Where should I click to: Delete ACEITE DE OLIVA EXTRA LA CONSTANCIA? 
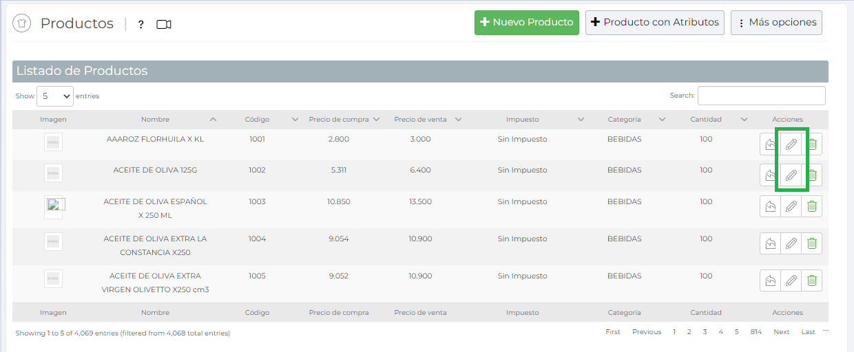[x=812, y=243]
